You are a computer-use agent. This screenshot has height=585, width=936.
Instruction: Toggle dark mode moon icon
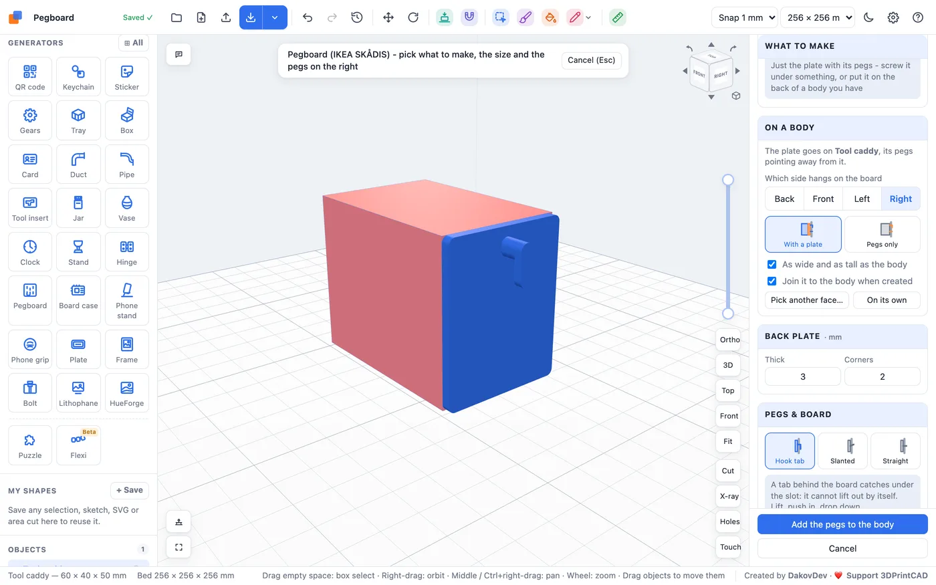coord(868,17)
